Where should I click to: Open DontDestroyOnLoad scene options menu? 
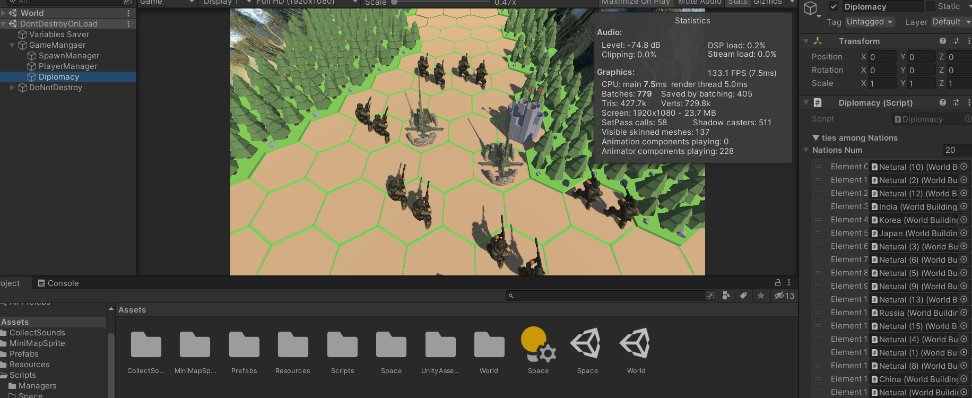128,24
